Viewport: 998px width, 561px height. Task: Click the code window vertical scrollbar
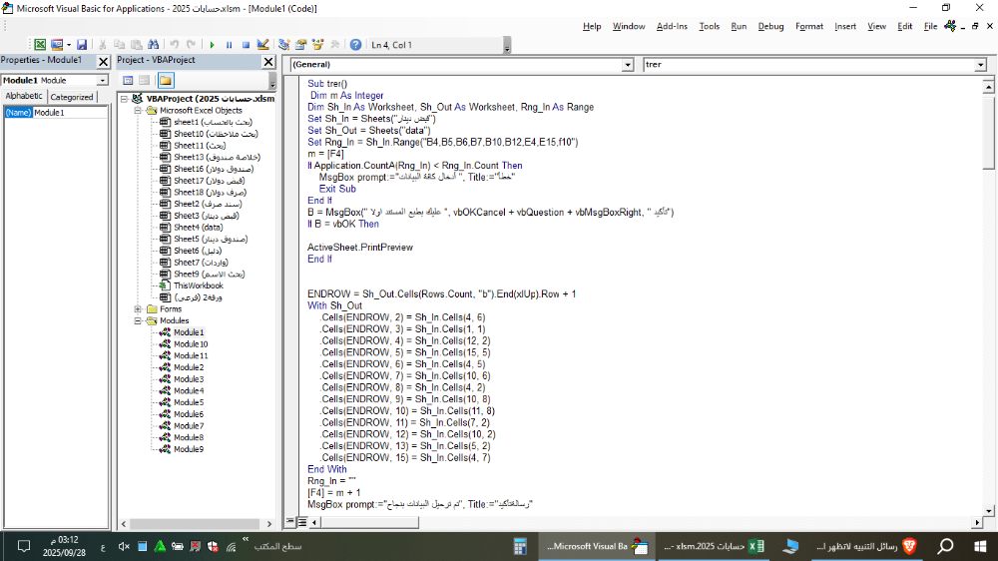[988, 299]
